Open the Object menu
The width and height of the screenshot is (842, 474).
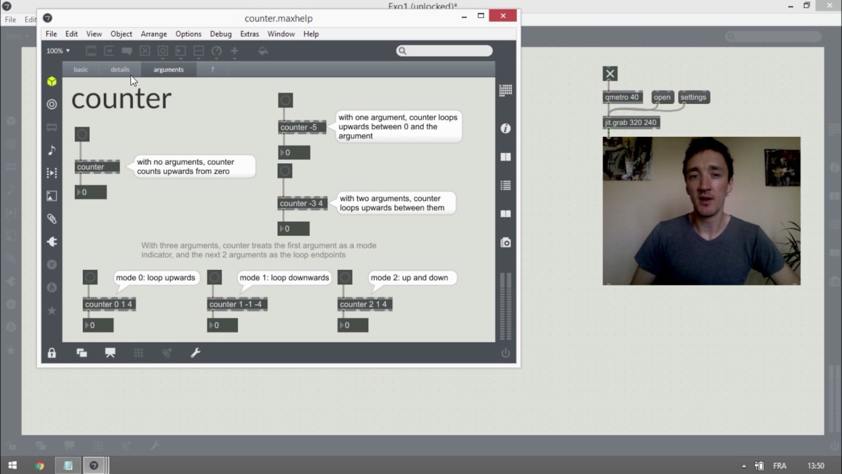(x=121, y=34)
